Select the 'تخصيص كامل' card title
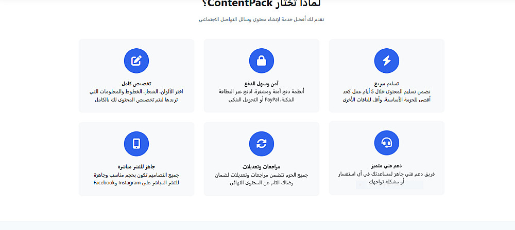Viewport: 515px width, 230px height. tap(136, 83)
